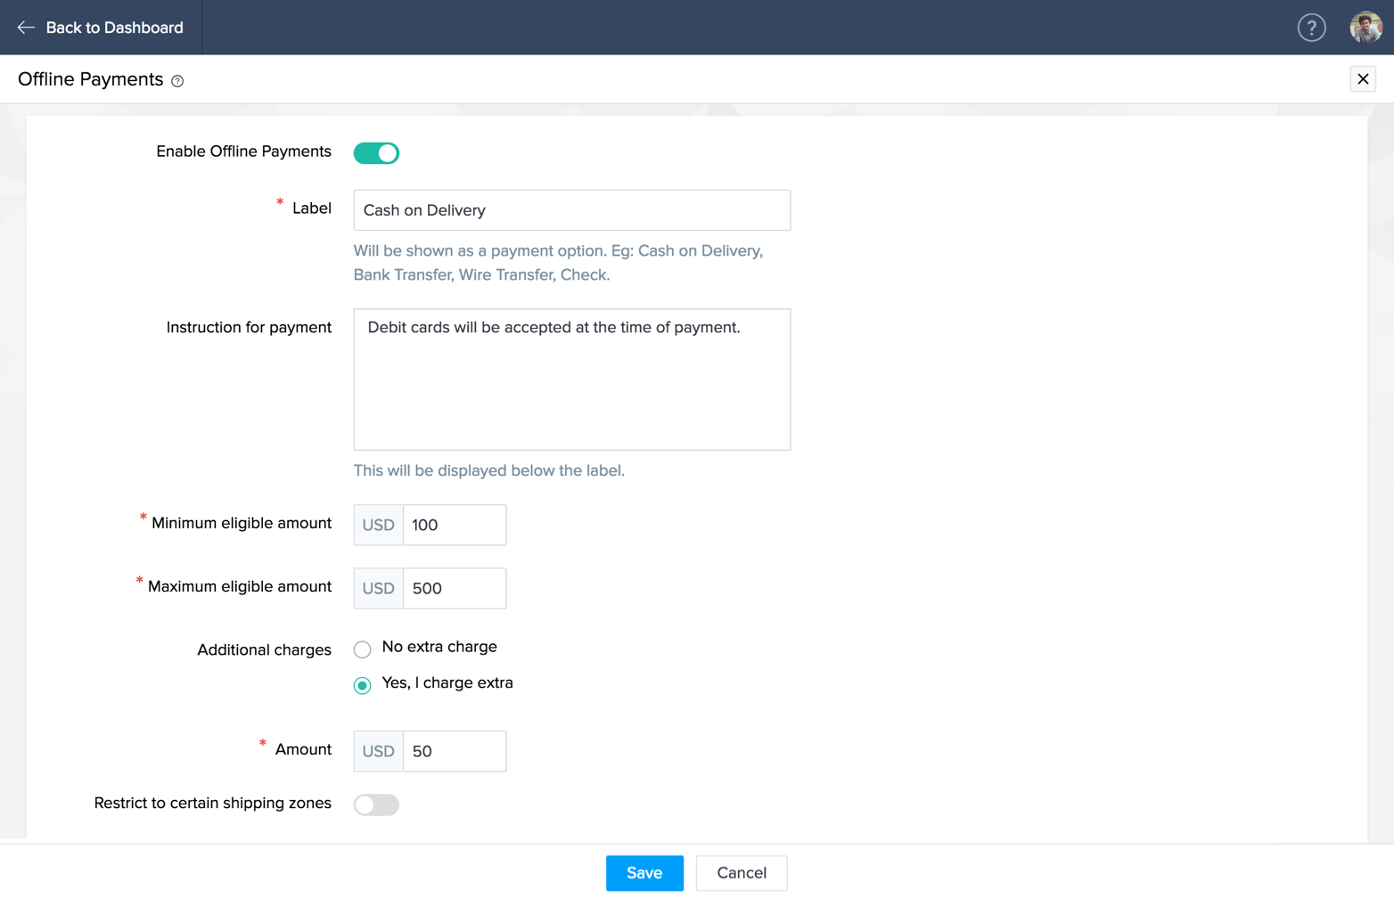Click the back arrow icon
1394x898 pixels.
pos(26,28)
